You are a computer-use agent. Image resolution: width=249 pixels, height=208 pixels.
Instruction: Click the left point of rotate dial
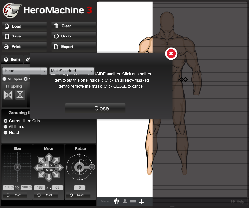pyautogui.click(x=67, y=167)
